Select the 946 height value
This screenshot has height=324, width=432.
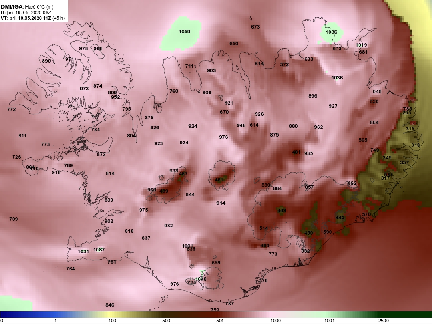point(241,125)
